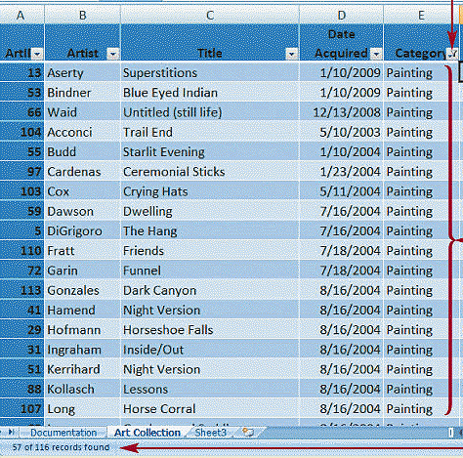The width and height of the screenshot is (463, 458).
Task: Select the cell containing Cardenas
Action: pos(82,172)
